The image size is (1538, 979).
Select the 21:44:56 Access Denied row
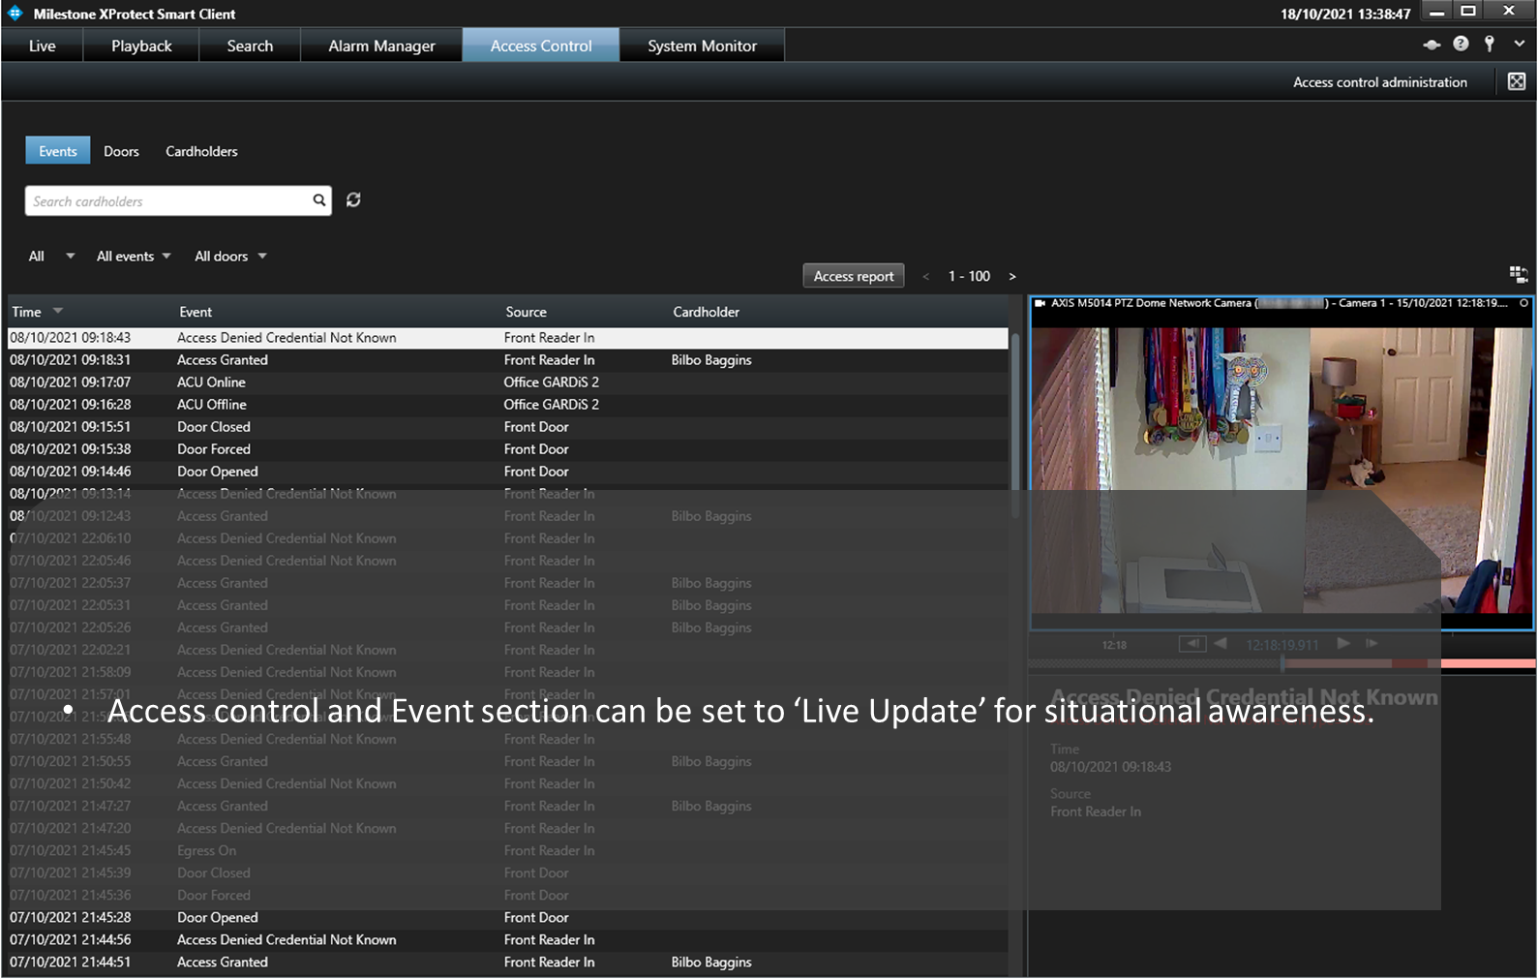(x=508, y=940)
